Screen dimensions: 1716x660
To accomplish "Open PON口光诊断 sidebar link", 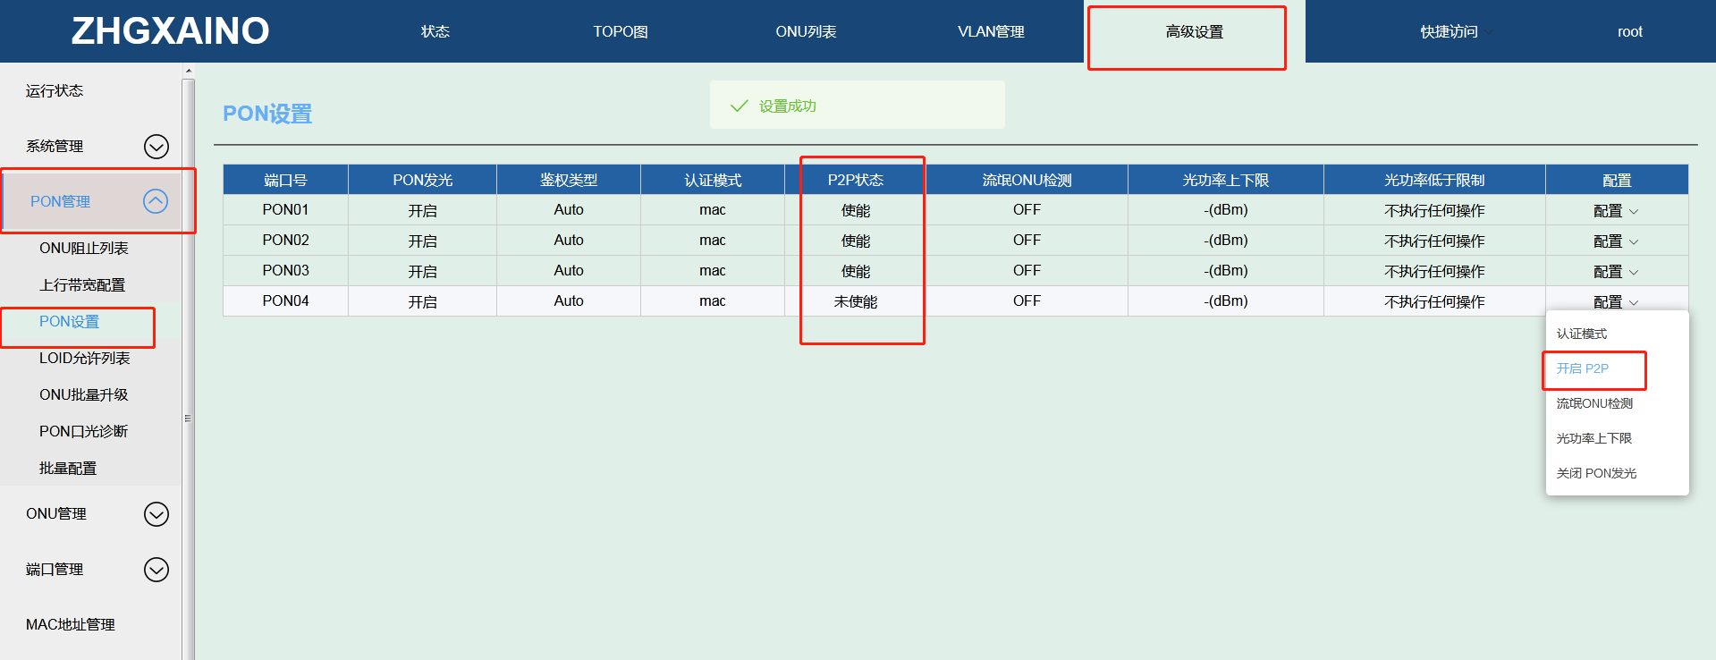I will tap(83, 431).
